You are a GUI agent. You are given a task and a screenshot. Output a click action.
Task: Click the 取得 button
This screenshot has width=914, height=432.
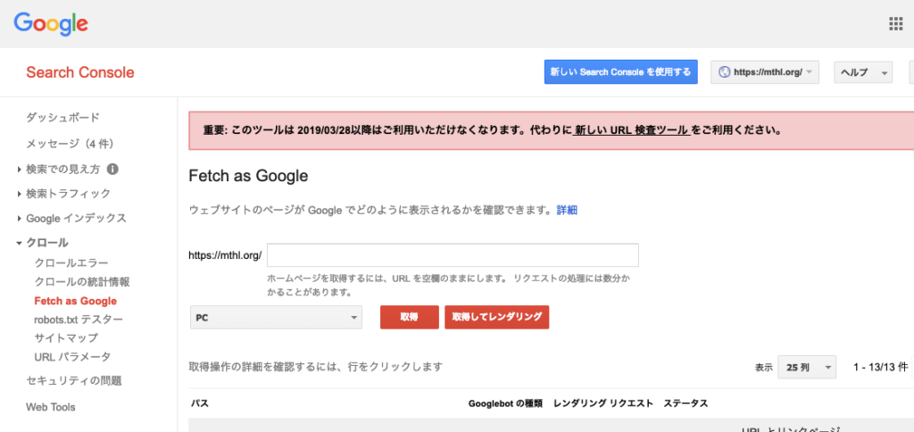coord(409,317)
